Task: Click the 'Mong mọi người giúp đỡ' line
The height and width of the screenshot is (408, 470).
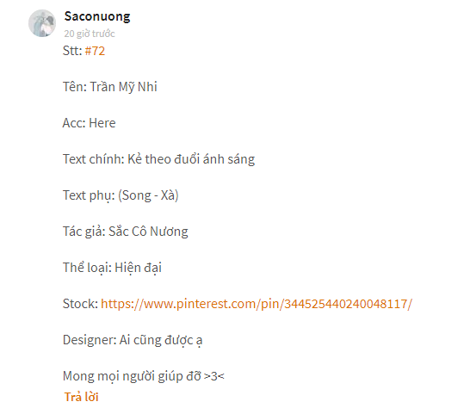Action: [x=132, y=376]
